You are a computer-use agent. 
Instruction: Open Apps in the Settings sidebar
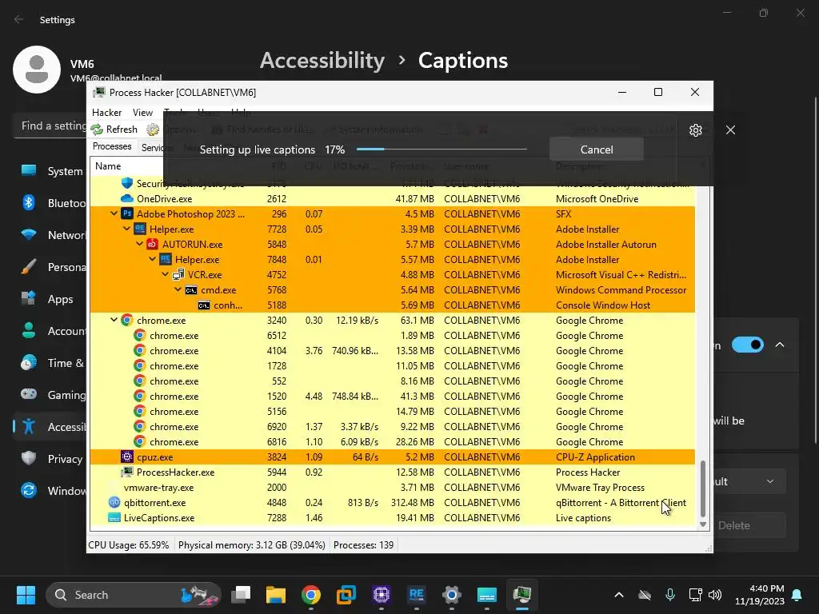tap(51, 299)
